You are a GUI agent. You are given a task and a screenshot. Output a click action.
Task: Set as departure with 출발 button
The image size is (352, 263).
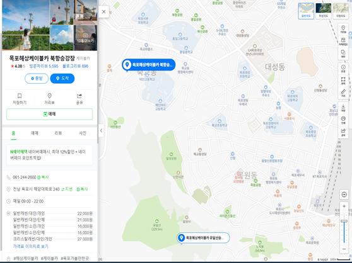click(x=37, y=79)
